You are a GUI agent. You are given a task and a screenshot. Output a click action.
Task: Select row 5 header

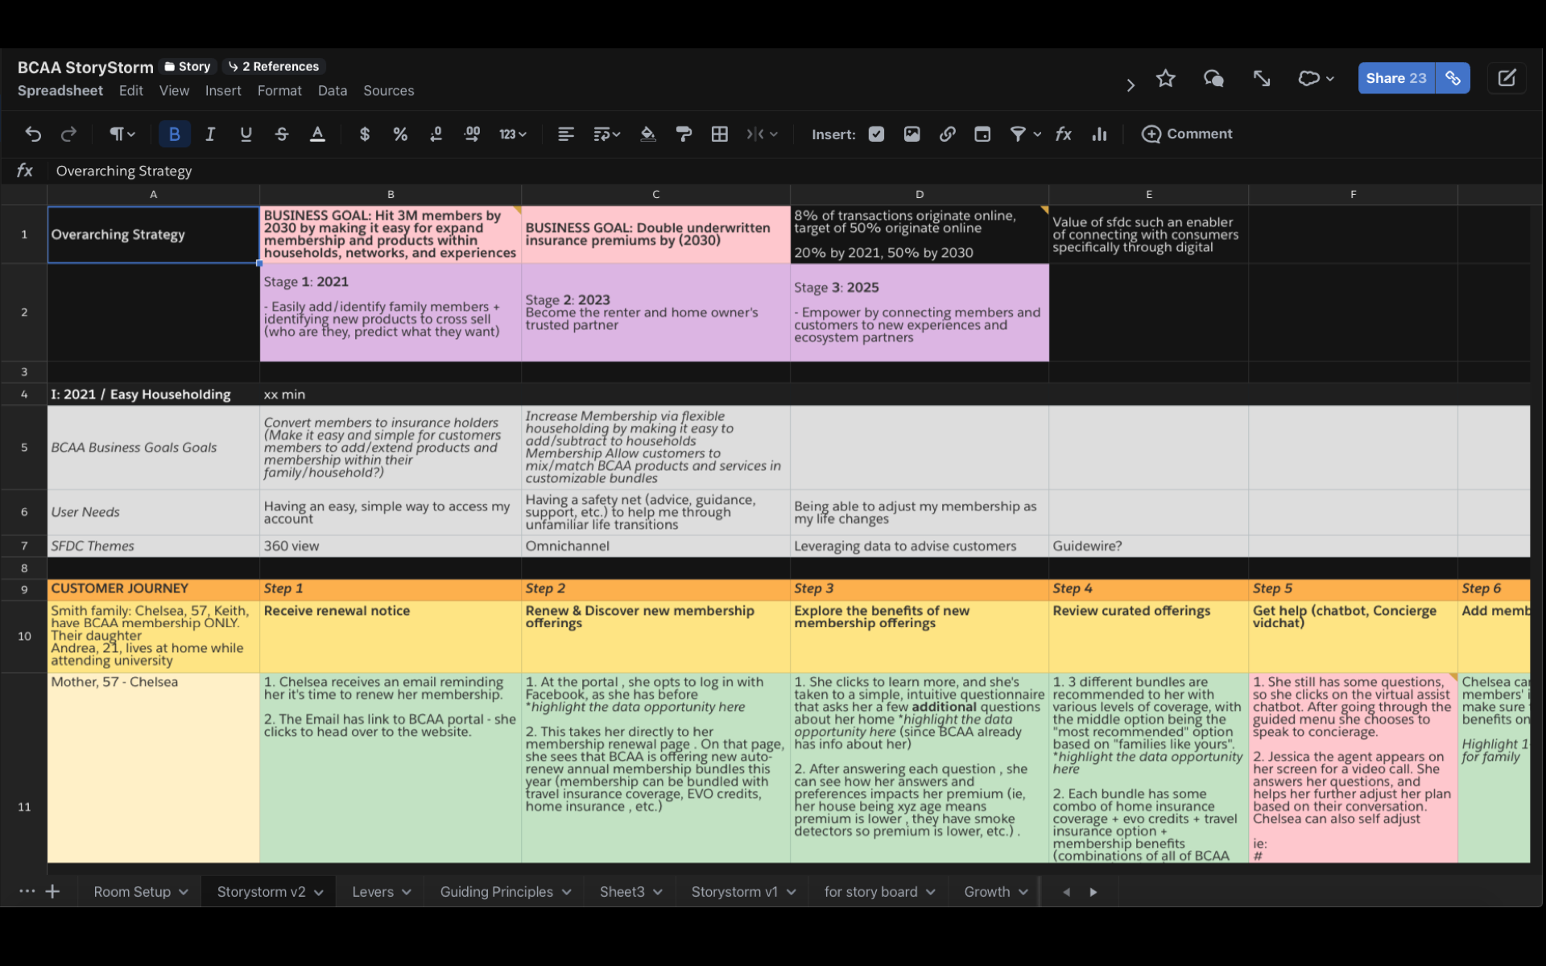[x=24, y=448]
